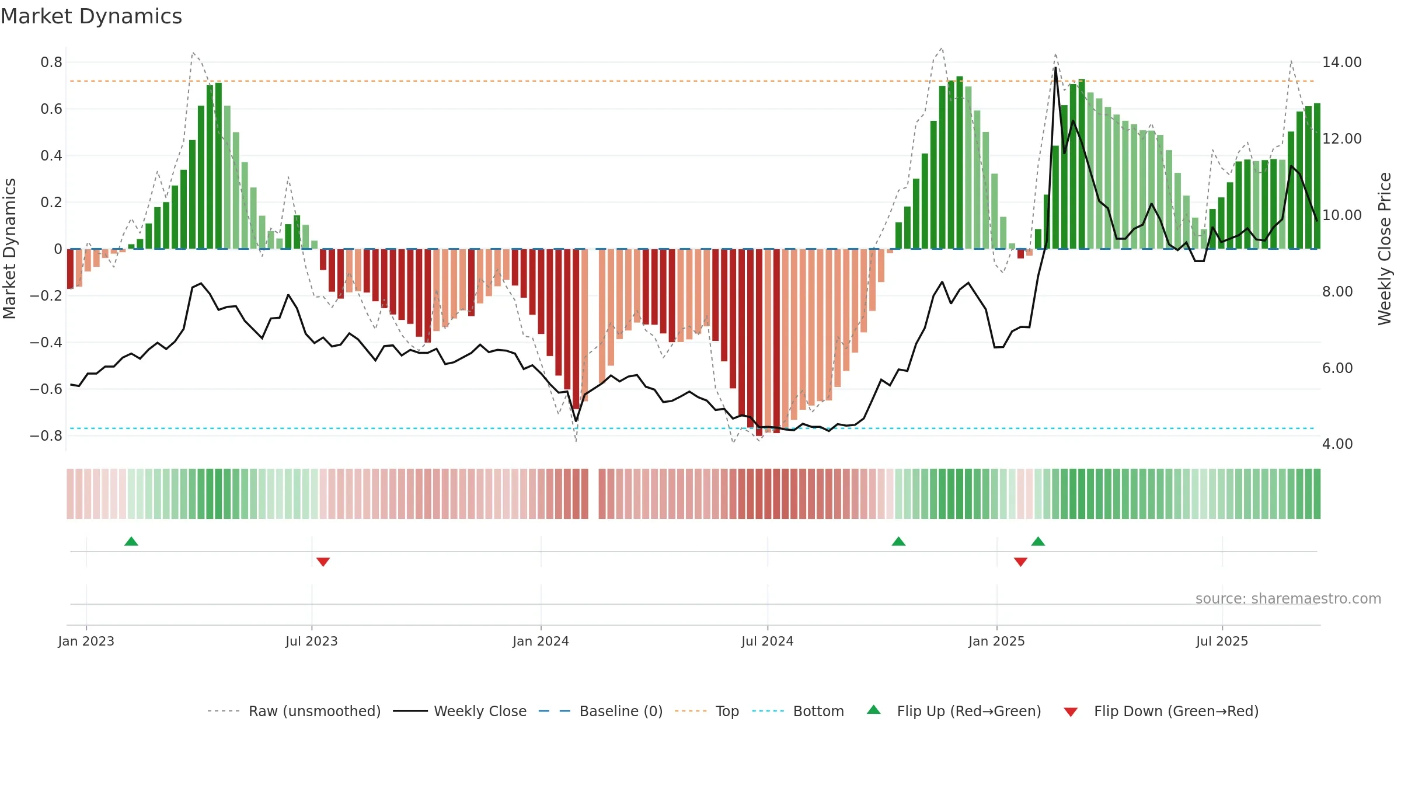Click the Jul 2025 x-axis label

[1222, 641]
